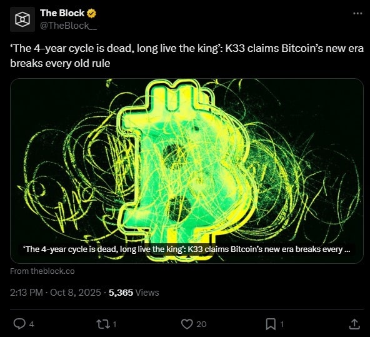Click the gold verified badge

(91, 14)
